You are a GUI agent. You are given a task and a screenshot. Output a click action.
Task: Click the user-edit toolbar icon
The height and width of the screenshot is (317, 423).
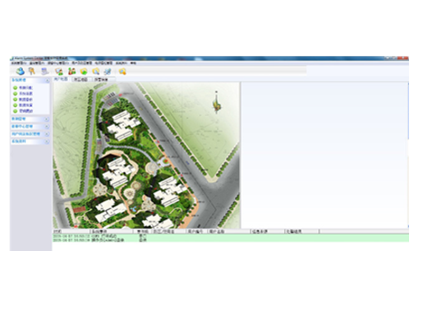[58, 70]
